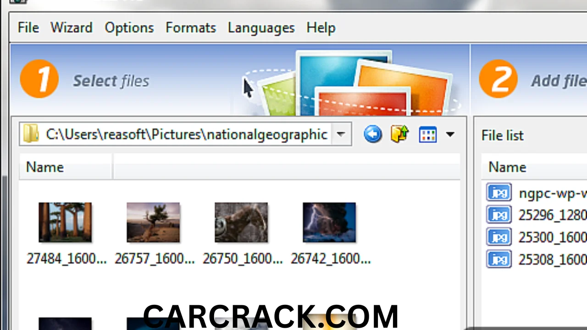587x330 pixels.
Task: Click the nationalgeographic folder path field
Action: tap(186, 134)
